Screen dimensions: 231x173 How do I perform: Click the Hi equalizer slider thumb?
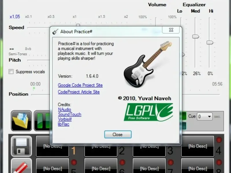coord(210,42)
